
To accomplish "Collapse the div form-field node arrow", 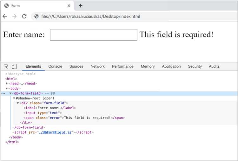I will click(17, 103).
